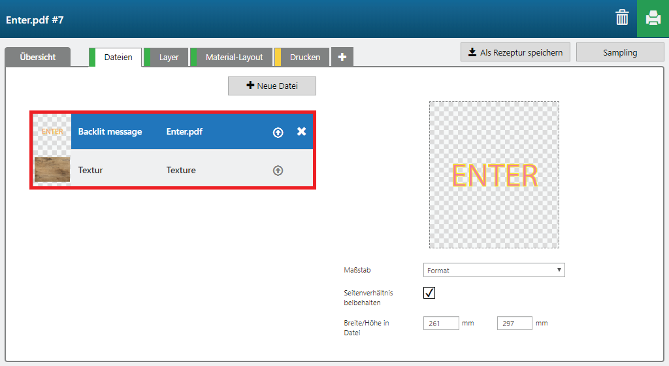Click the Neue Datei button

[x=272, y=86]
